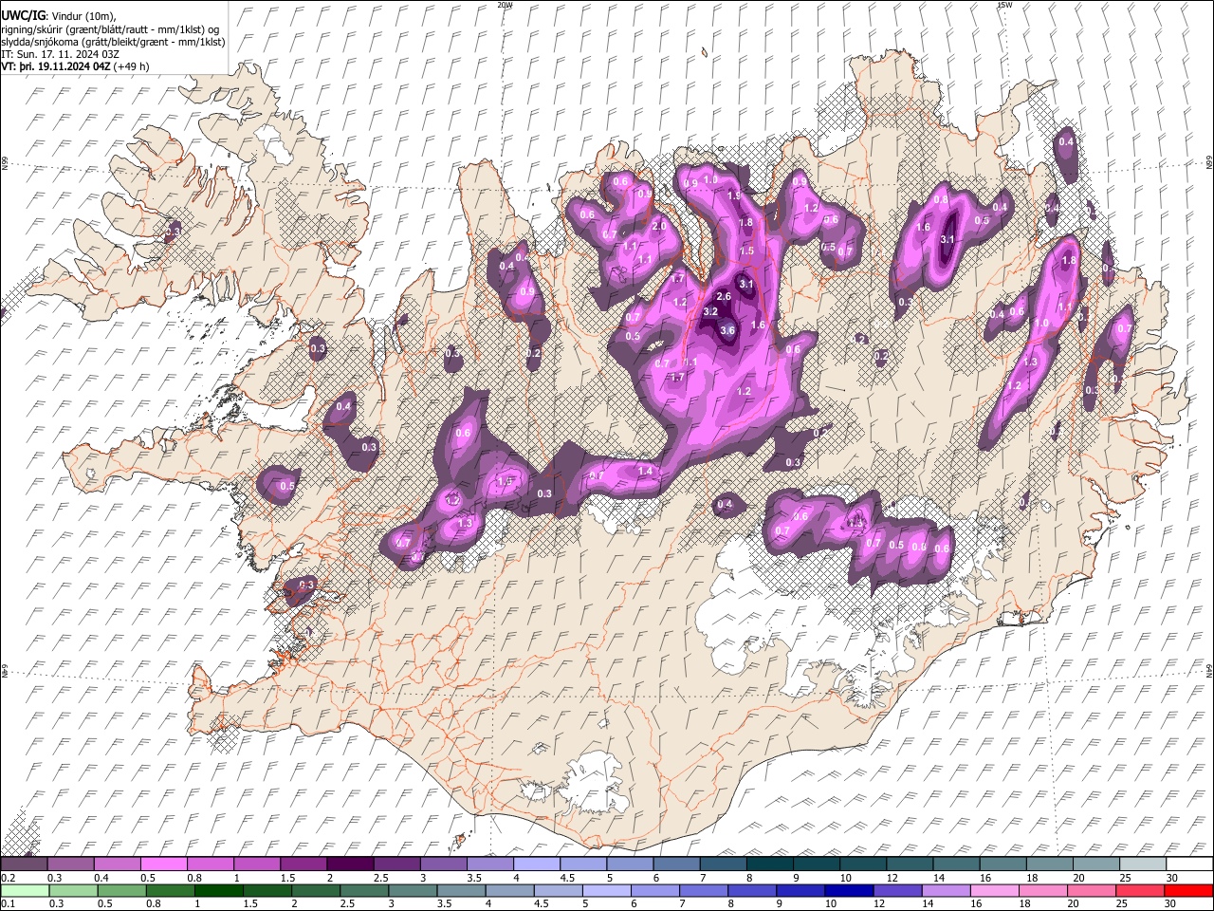
Task: Select the bright pink 0.5–0.8 snow legend swatch
Action: coord(163,864)
